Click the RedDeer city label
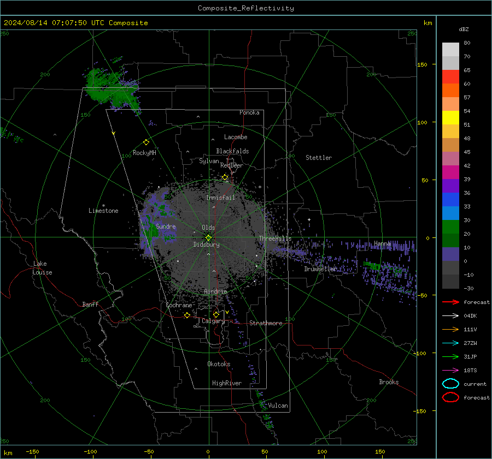 click(x=232, y=165)
